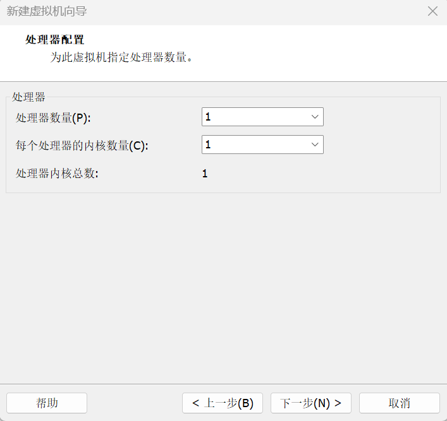The image size is (447, 421).
Task: Cancel the wizard with 取消
Action: 399,403
